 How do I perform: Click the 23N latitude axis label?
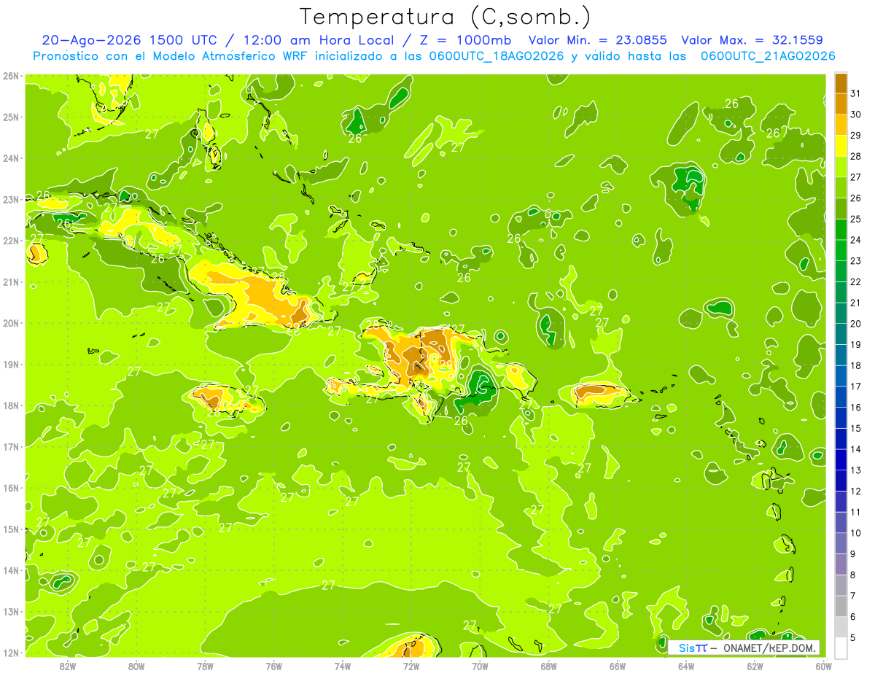10,199
